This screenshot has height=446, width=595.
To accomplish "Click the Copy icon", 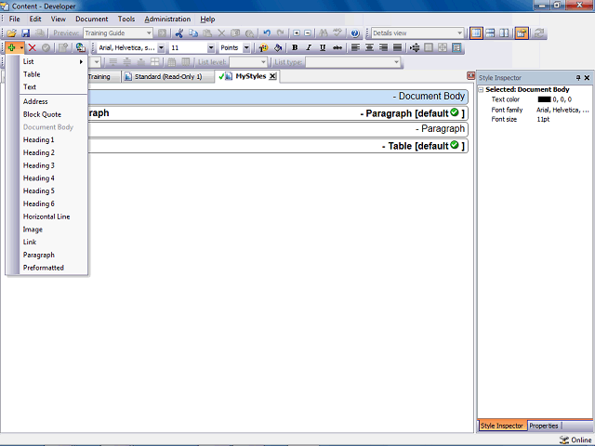I will pyautogui.click(x=193, y=33).
